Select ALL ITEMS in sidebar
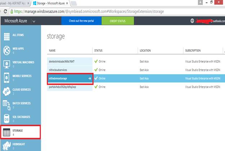 pos(18,35)
